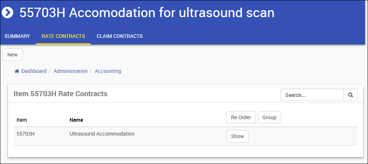The height and width of the screenshot is (164, 368).
Task: Click the circled arrow icon beside the title
Action: pyautogui.click(x=7, y=13)
